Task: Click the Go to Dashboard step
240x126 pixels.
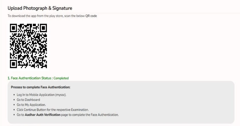Action: 28,100
